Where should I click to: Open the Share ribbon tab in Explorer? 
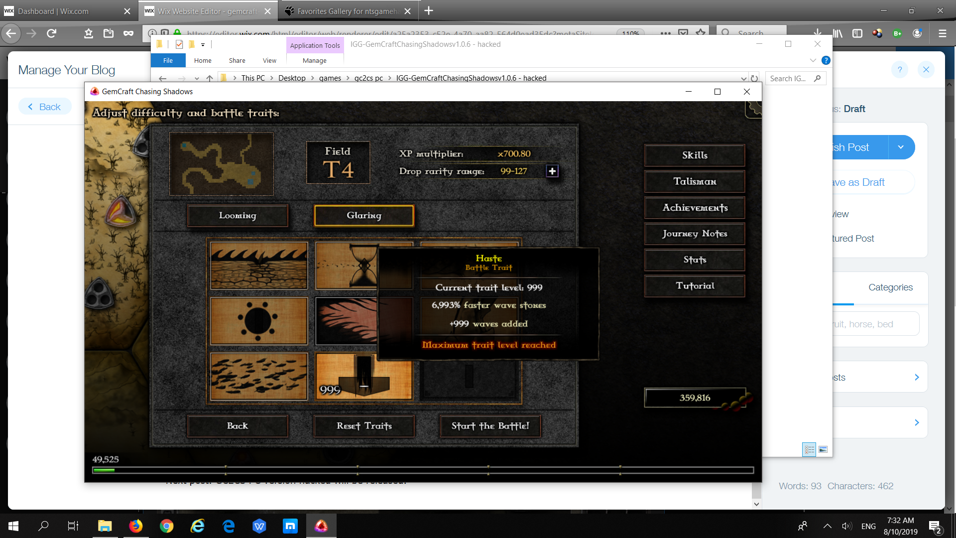tap(237, 60)
